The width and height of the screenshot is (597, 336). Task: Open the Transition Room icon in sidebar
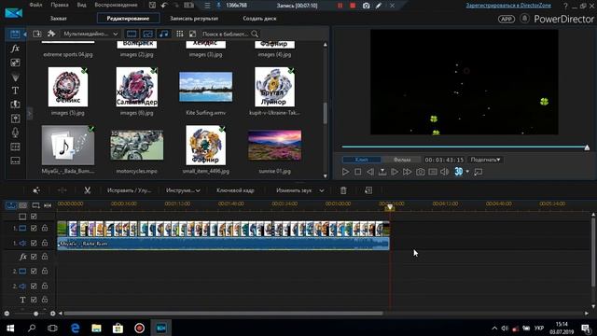pos(15,105)
